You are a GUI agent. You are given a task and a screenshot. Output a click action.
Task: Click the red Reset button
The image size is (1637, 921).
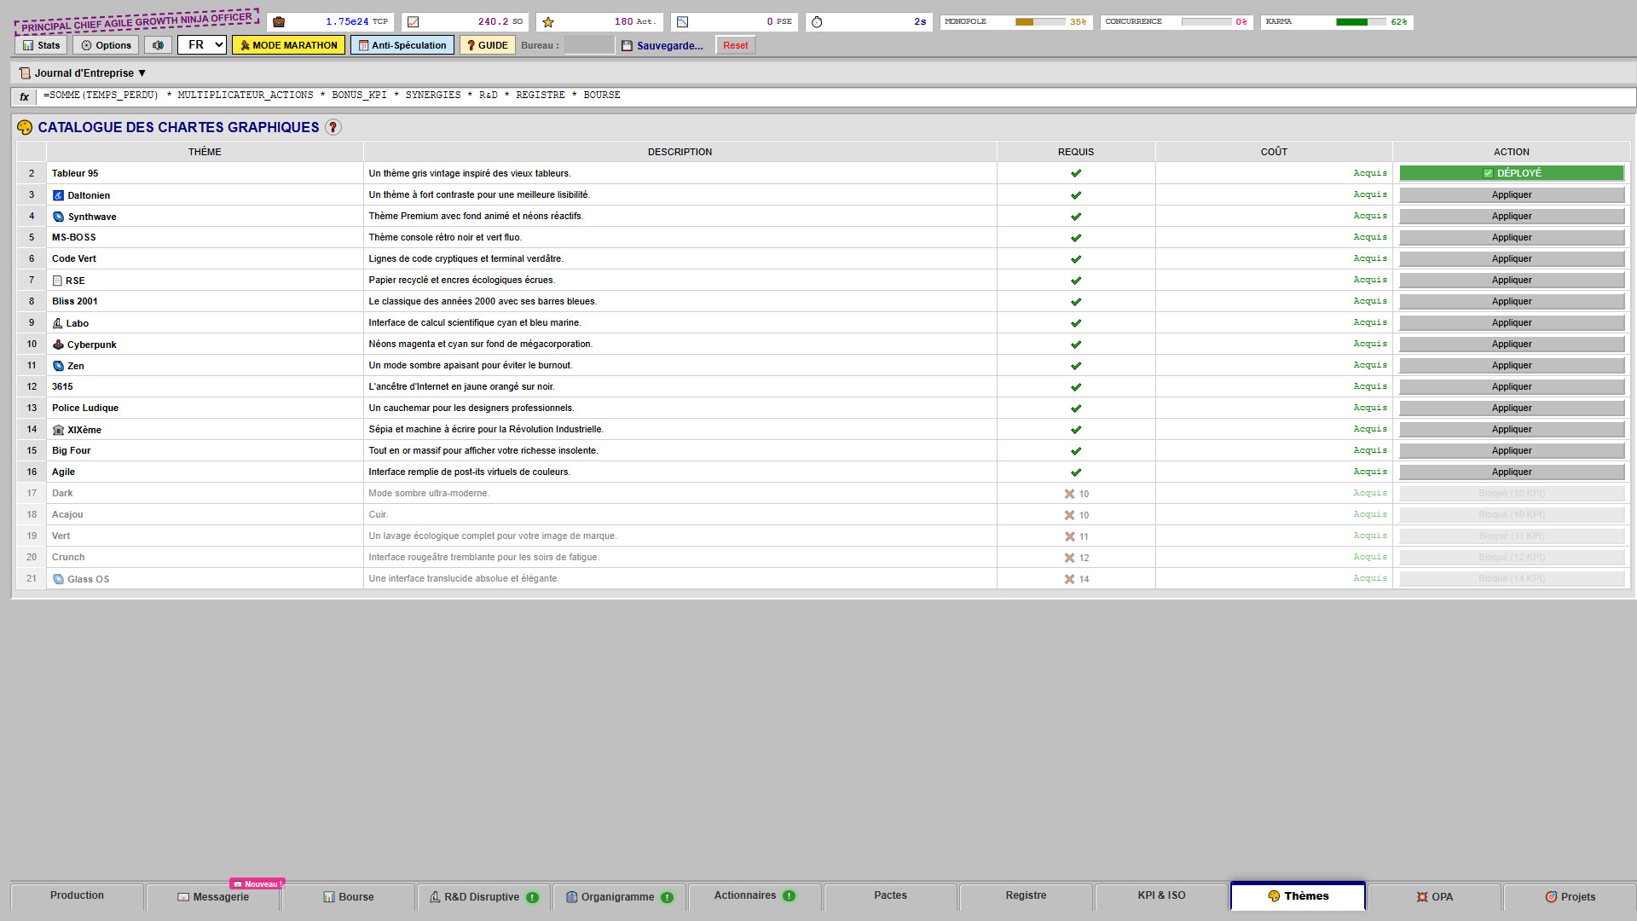click(735, 45)
